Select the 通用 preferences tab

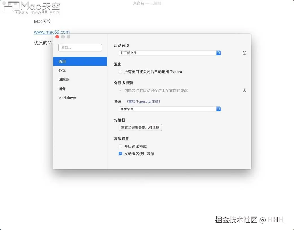pos(80,61)
